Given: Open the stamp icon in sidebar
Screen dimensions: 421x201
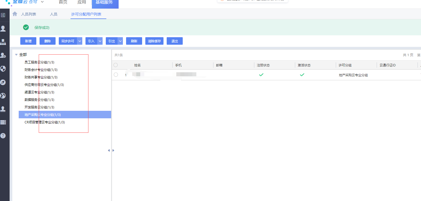Looking at the screenshot, I should point(3,109).
